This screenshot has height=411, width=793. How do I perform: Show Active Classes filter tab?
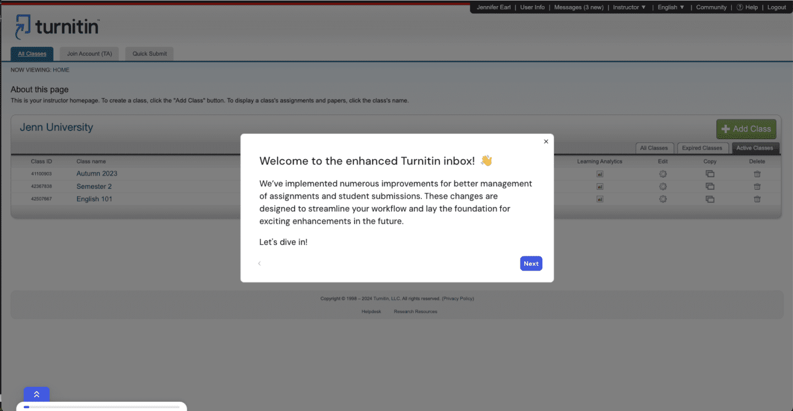(x=755, y=148)
